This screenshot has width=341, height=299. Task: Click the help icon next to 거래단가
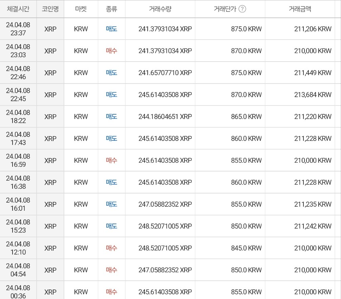pos(242,9)
